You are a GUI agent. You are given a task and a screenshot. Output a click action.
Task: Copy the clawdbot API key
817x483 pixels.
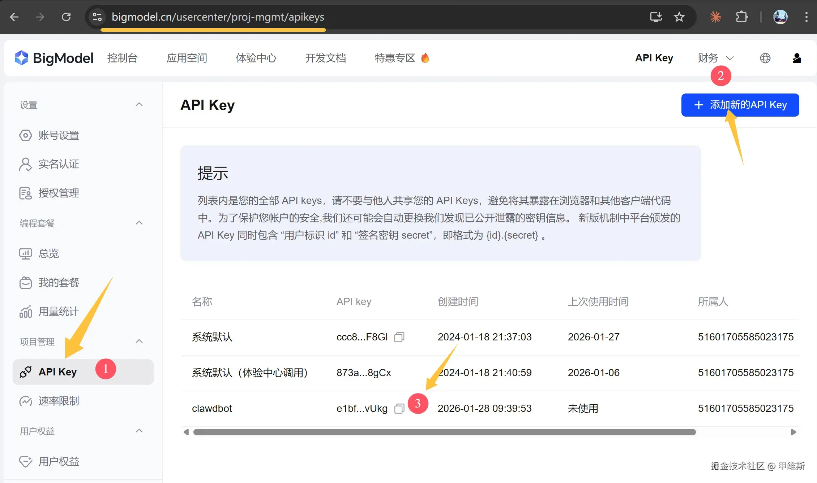399,409
